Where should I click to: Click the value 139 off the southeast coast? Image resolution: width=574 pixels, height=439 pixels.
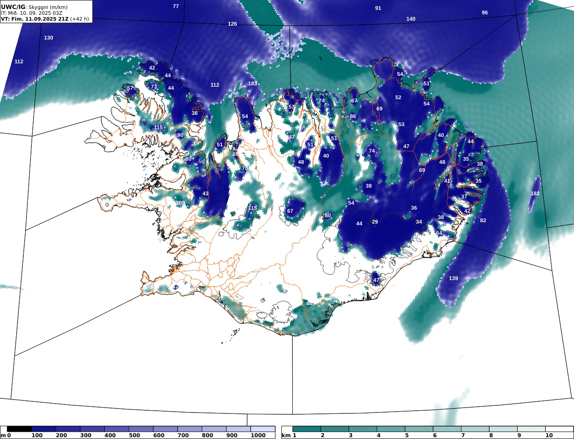pyautogui.click(x=453, y=278)
